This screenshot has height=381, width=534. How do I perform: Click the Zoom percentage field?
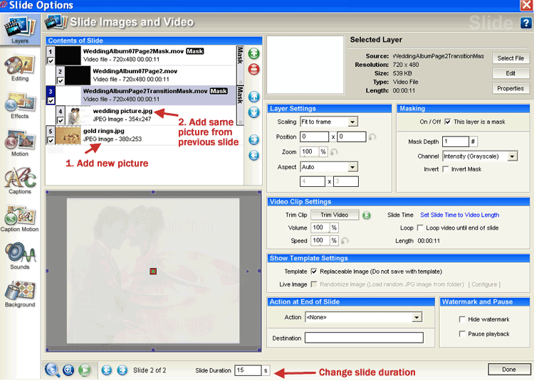pyautogui.click(x=310, y=151)
